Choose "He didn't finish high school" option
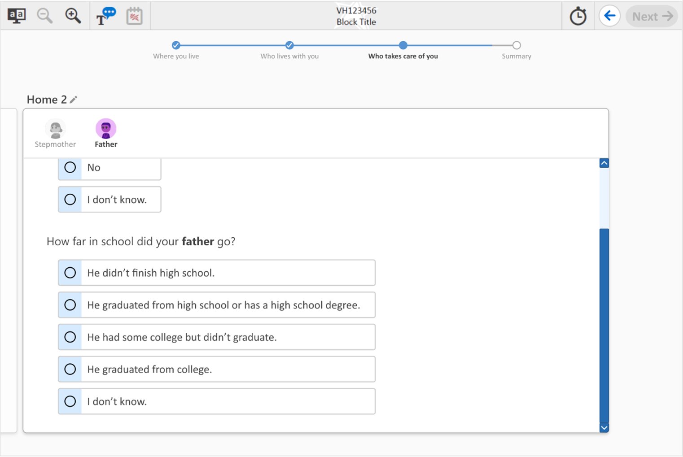This screenshot has width=683, height=457. coord(70,273)
